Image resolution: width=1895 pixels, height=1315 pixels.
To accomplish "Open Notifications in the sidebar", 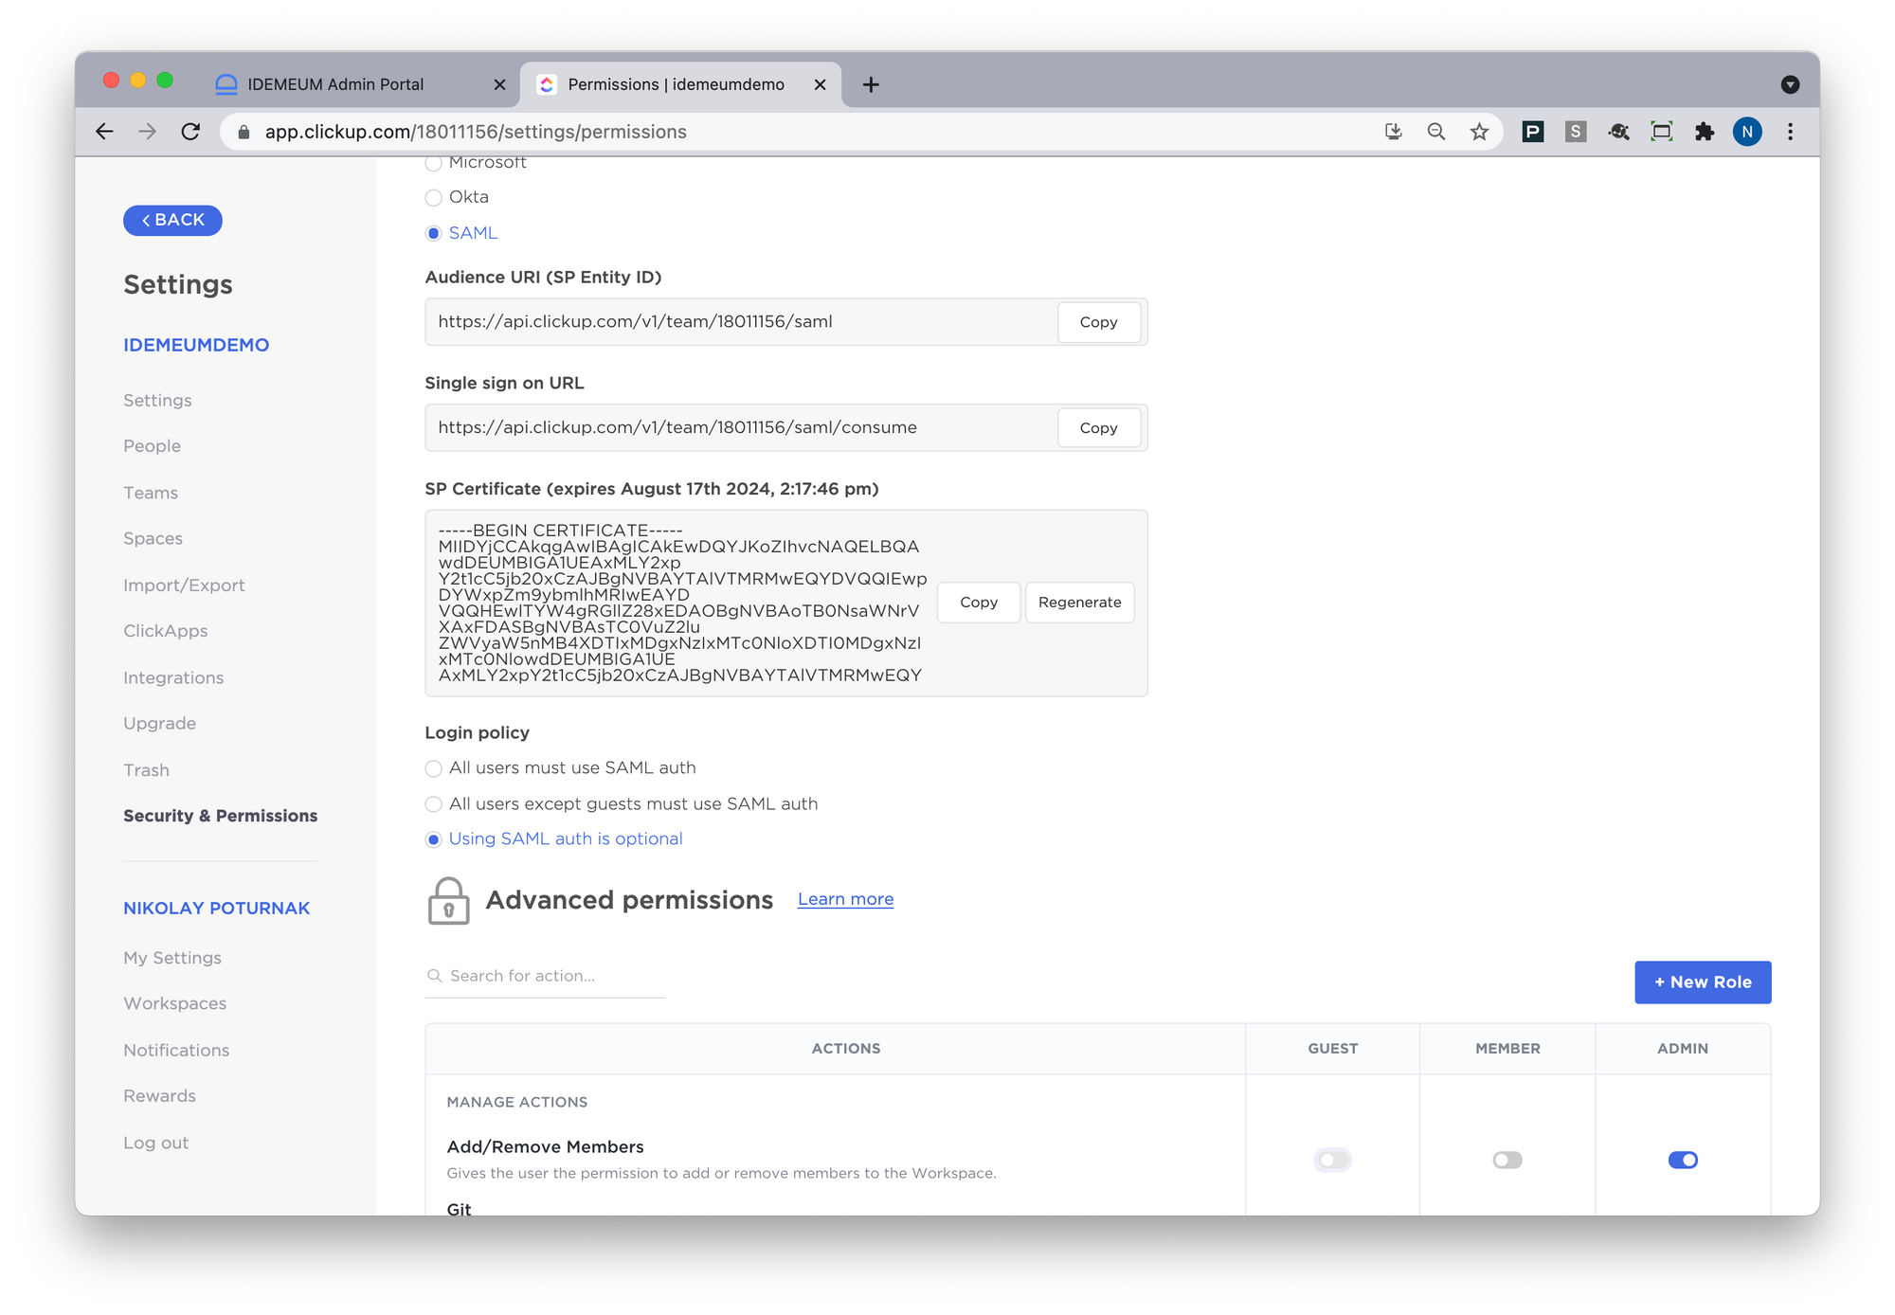I will pyautogui.click(x=176, y=1050).
